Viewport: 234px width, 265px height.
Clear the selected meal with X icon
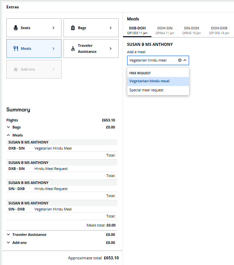click(x=180, y=60)
